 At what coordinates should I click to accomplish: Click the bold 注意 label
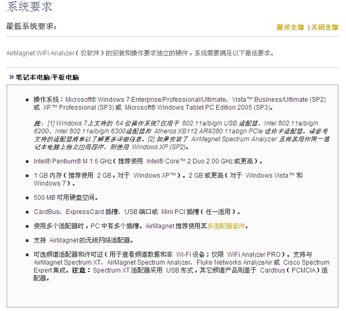point(81,270)
